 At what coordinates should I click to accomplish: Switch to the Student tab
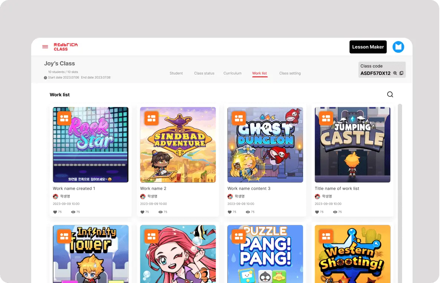click(x=176, y=73)
